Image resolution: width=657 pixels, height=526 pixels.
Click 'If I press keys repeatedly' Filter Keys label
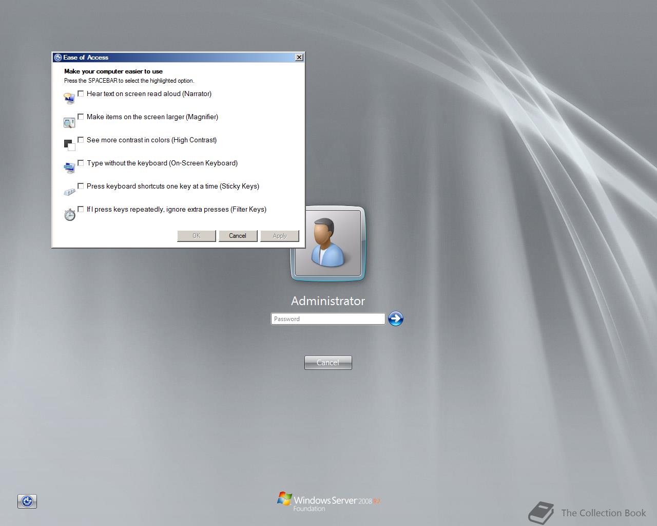(177, 210)
